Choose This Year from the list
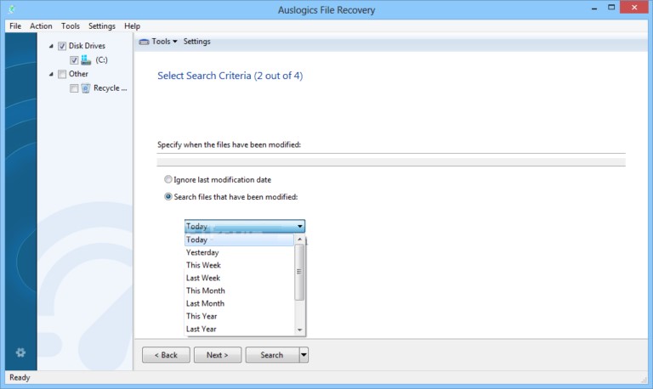The width and height of the screenshot is (653, 389). [239, 316]
